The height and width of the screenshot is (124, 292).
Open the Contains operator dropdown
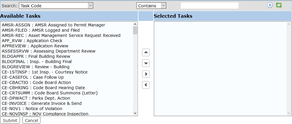[151, 6]
